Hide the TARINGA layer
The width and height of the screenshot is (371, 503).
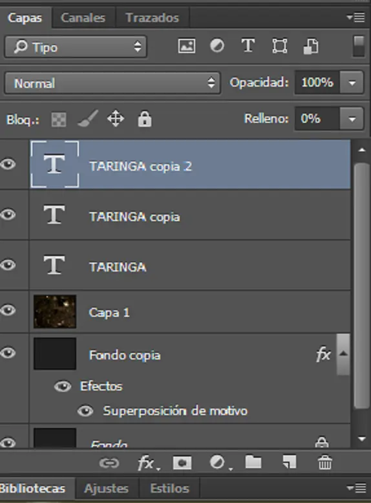click(8, 265)
